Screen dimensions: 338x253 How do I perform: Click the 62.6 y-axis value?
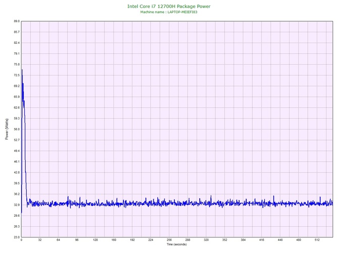[x=17, y=108]
